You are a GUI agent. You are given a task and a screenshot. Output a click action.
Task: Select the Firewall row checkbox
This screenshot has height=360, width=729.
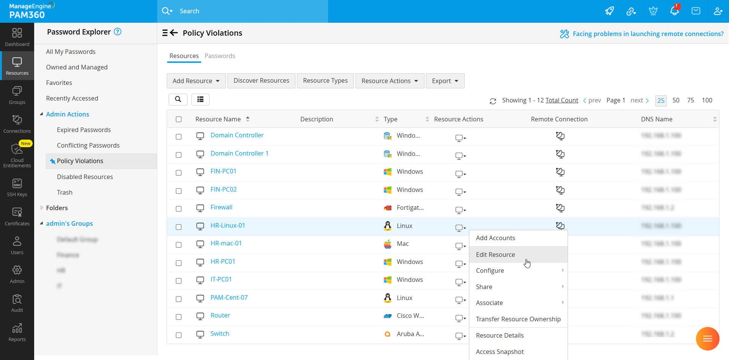(178, 209)
